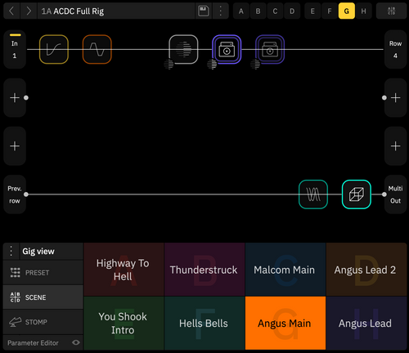409x353 pixels.
Task: Activate the Thunderstruck scene tile
Action: [x=204, y=270]
